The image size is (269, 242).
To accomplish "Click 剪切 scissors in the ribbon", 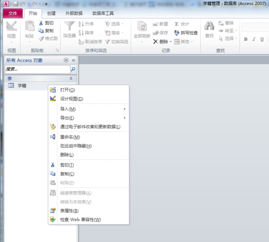I will tap(46, 23).
